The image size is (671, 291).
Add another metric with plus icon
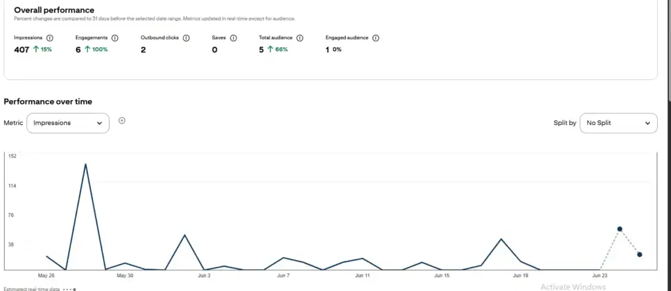coord(122,120)
